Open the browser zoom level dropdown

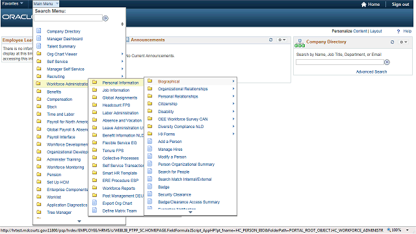pos(408,230)
